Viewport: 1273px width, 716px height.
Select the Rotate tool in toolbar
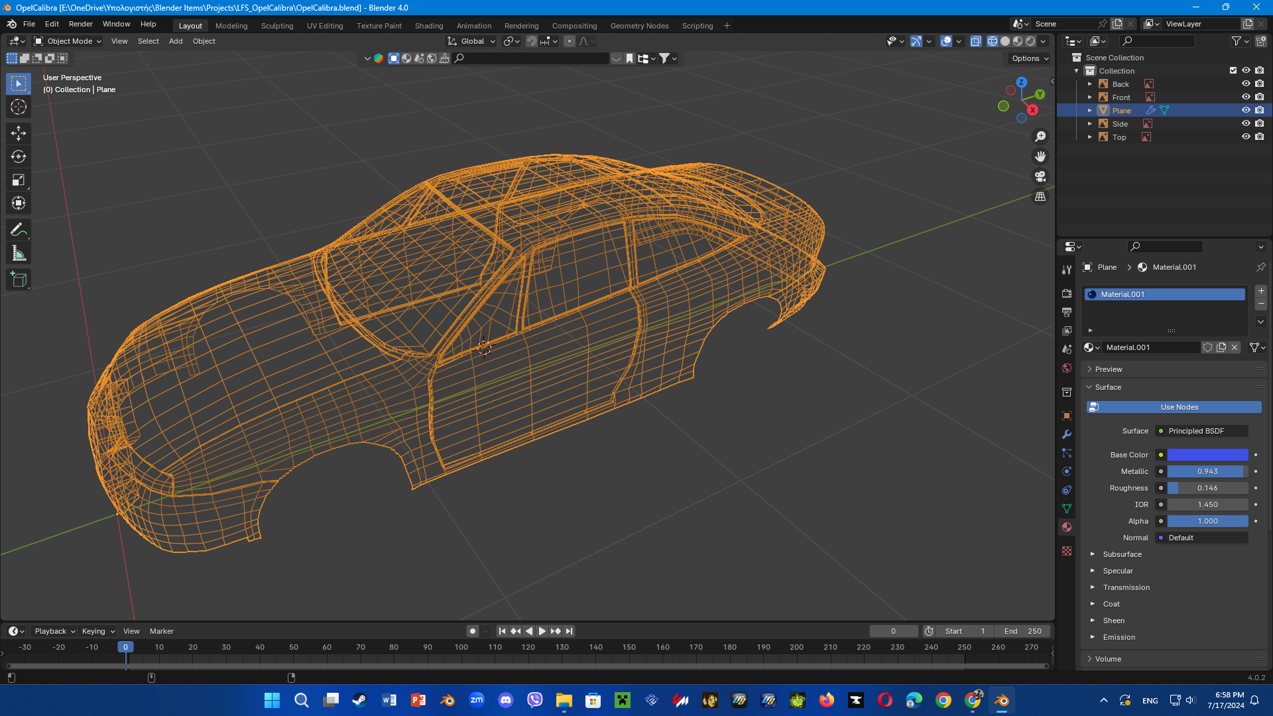pos(19,156)
